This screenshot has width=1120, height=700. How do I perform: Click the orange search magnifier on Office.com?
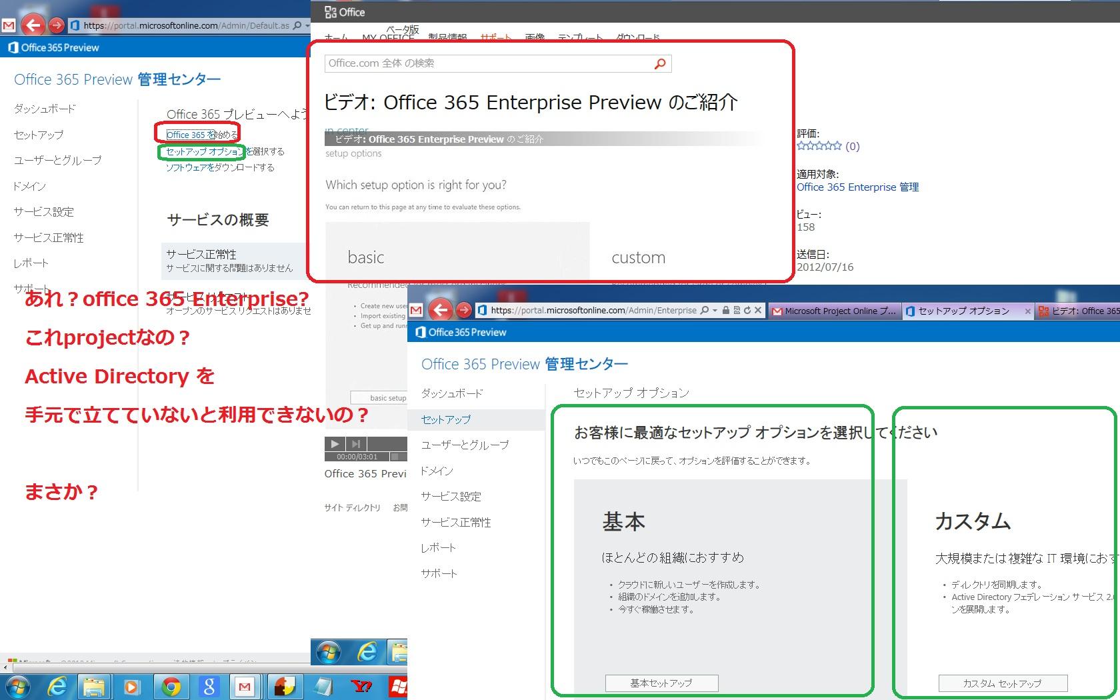[660, 63]
